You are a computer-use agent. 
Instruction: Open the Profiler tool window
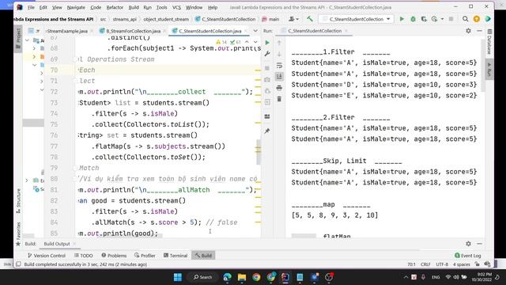(145, 255)
